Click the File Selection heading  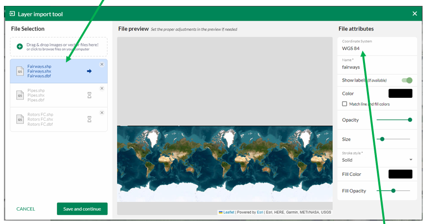(28, 28)
